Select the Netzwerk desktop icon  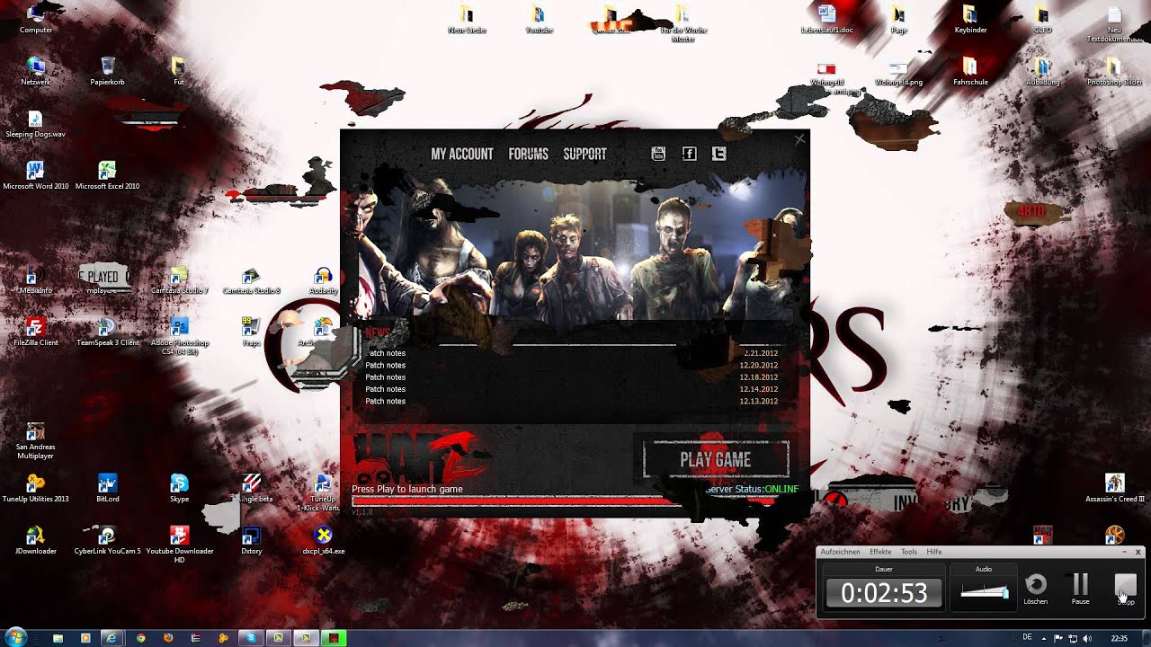[36, 71]
